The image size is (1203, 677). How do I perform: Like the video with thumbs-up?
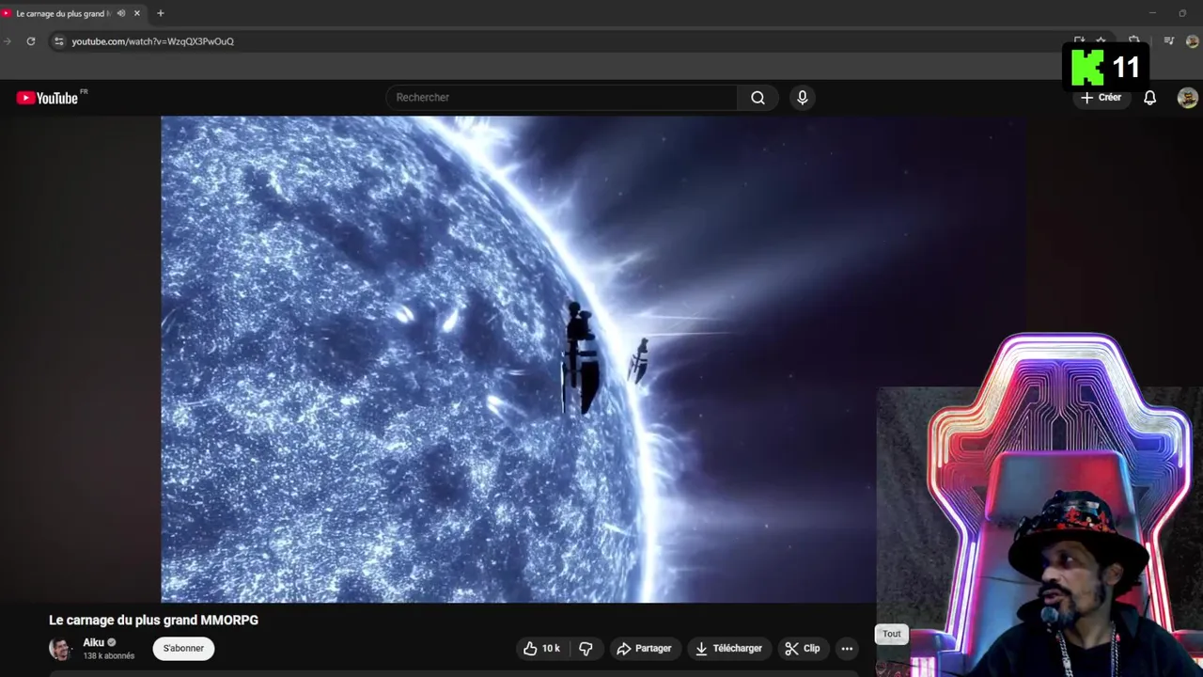pyautogui.click(x=541, y=649)
